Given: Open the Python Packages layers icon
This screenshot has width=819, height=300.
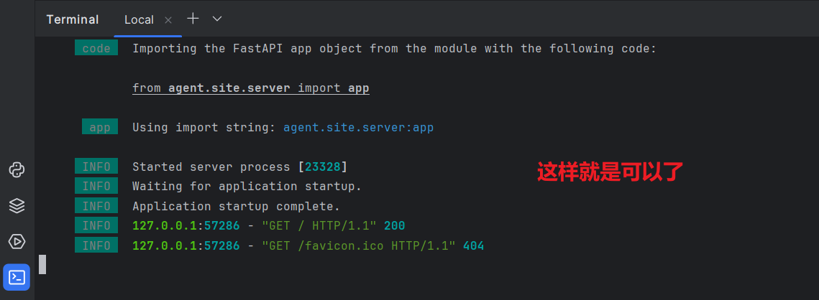Looking at the screenshot, I should 17,206.
